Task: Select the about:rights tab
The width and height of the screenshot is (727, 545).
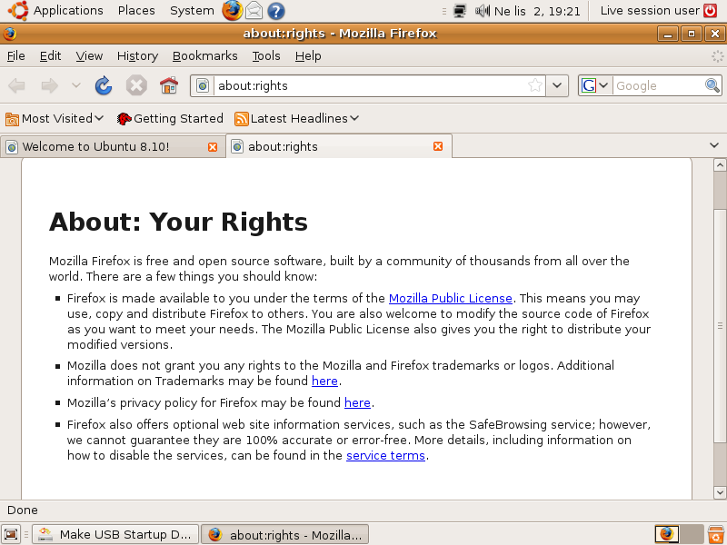Action: [x=339, y=146]
